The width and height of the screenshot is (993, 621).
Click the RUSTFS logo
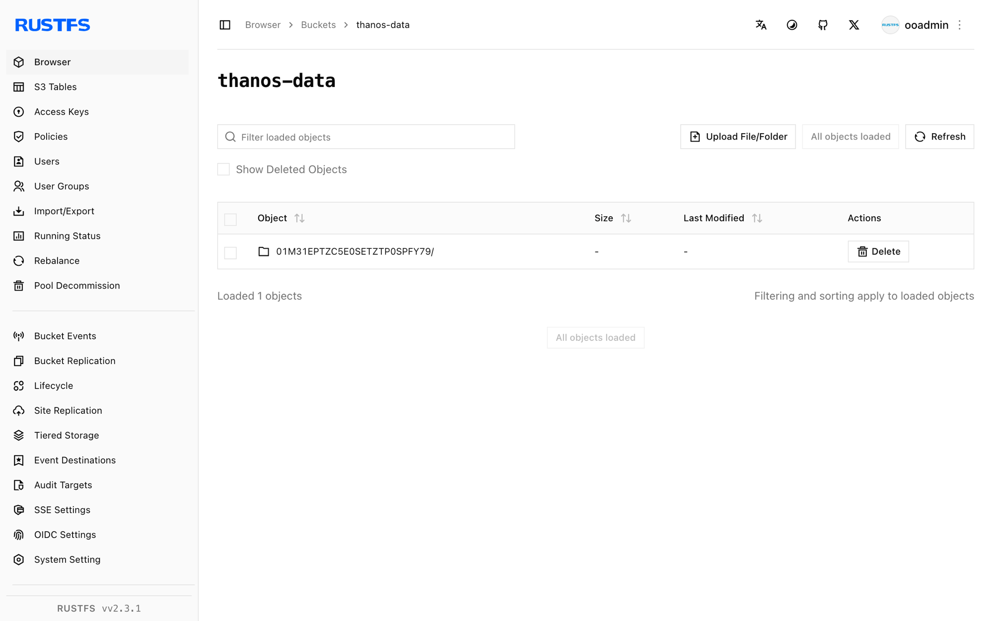[x=53, y=25]
